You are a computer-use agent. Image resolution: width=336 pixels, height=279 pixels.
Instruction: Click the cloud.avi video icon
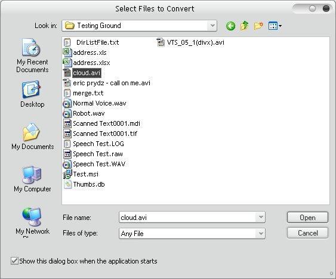[x=67, y=73]
